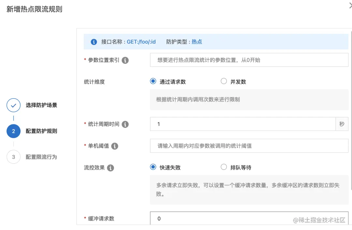
Task: Click the 缓冲请求数 label
Action: tap(101, 219)
